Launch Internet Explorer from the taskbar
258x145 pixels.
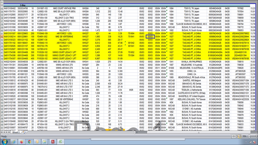click(14, 142)
